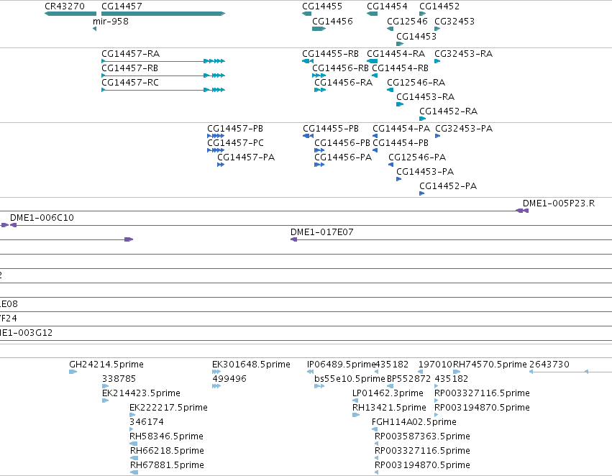
Task: Click the BP552872 EST label
Action: point(408,379)
